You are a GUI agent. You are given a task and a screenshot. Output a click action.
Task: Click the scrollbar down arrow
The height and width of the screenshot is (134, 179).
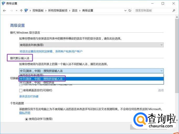[x=177, y=120]
